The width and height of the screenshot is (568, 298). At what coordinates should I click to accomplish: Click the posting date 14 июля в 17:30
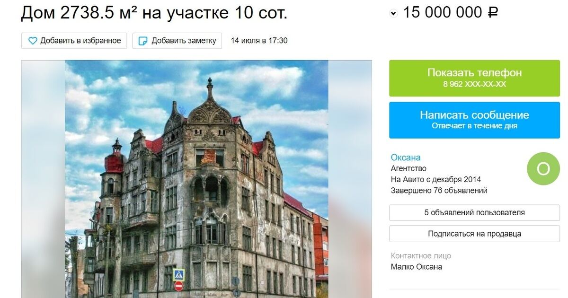click(259, 41)
